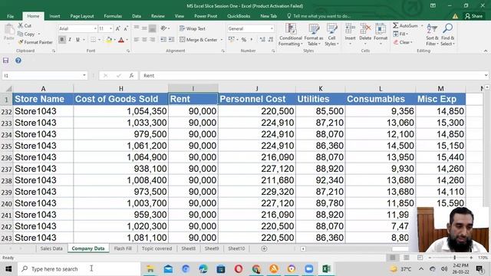Expand the formula bar
The width and height of the screenshot is (491, 276).
486,75
